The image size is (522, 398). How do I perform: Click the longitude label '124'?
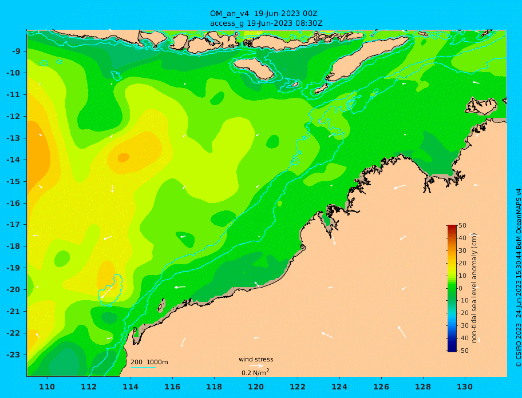click(x=339, y=387)
